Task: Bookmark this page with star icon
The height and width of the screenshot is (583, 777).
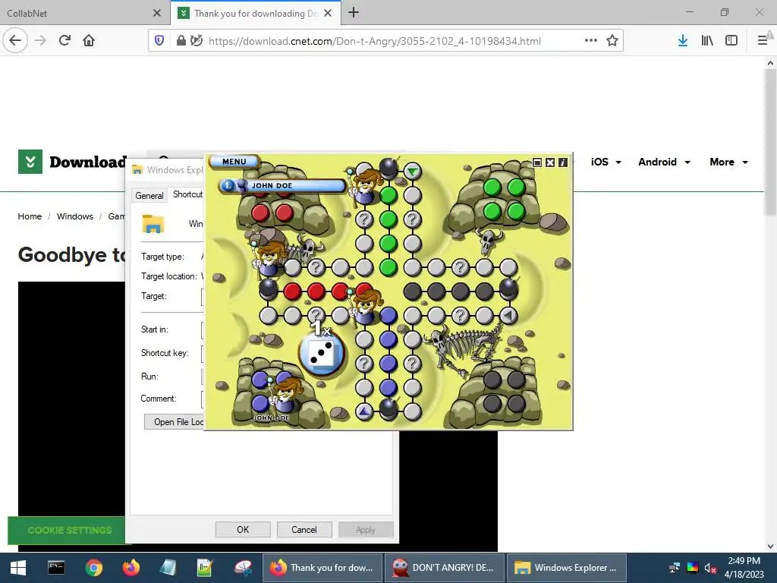Action: point(612,41)
